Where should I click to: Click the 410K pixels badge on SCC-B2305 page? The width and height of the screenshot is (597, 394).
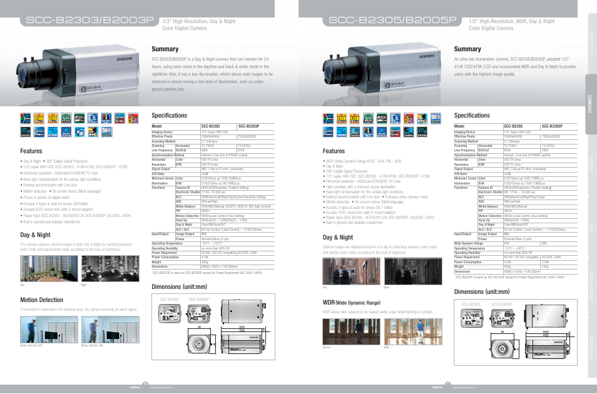(342, 118)
